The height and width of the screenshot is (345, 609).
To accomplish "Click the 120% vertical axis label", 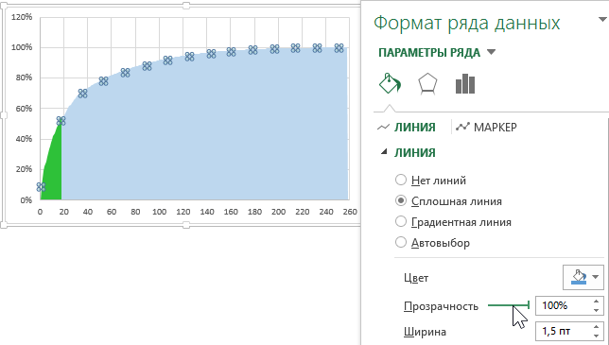I will [22, 17].
